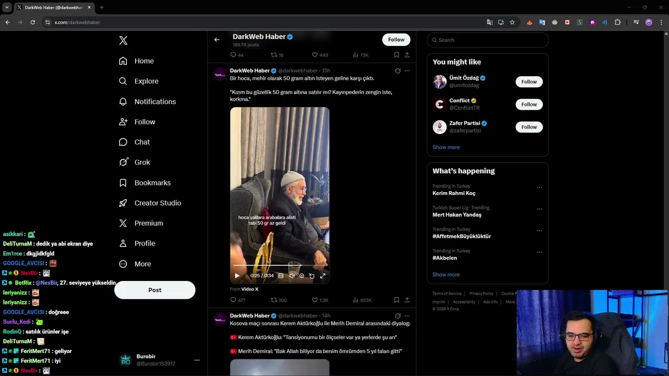669x376 pixels.
Task: Bookmark this page with the star icon
Action: click(x=512, y=22)
